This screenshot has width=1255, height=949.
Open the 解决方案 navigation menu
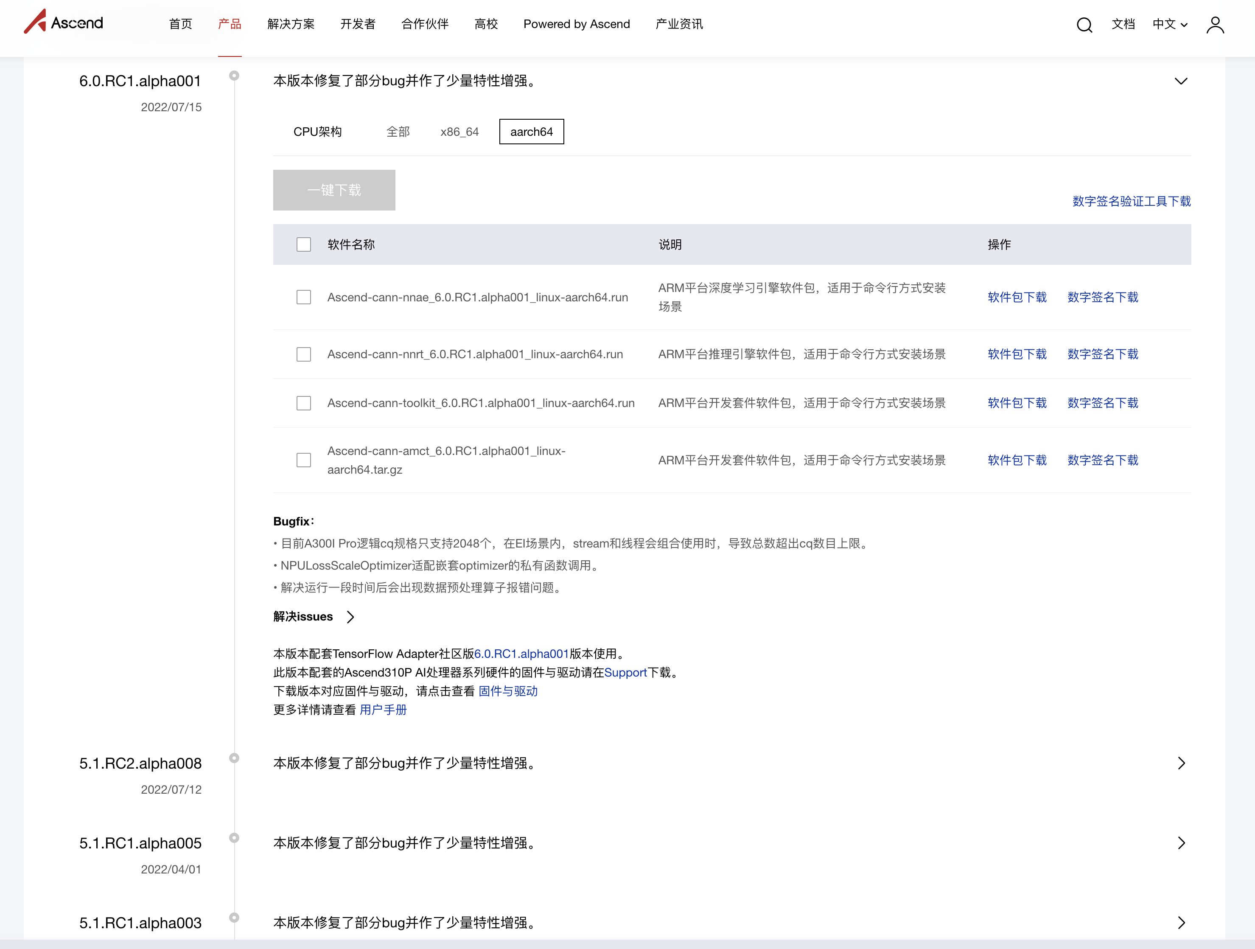coord(291,24)
